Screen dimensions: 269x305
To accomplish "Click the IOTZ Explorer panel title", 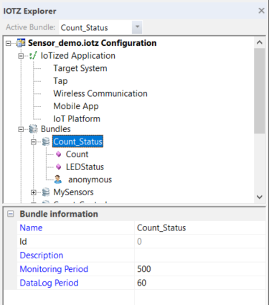I will [x=30, y=11].
